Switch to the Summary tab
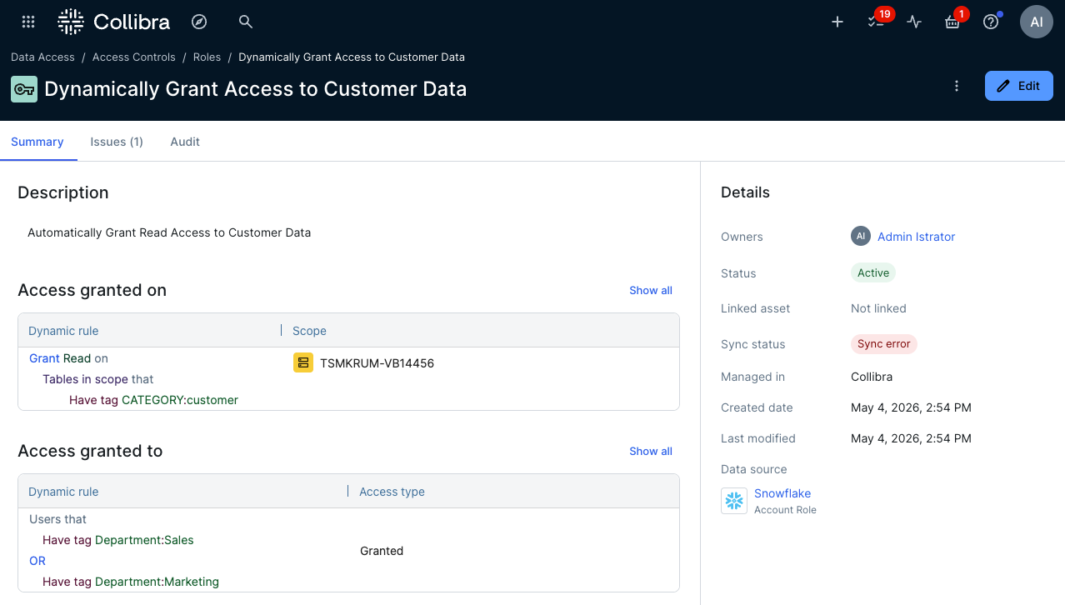The height and width of the screenshot is (605, 1065). pos(37,142)
